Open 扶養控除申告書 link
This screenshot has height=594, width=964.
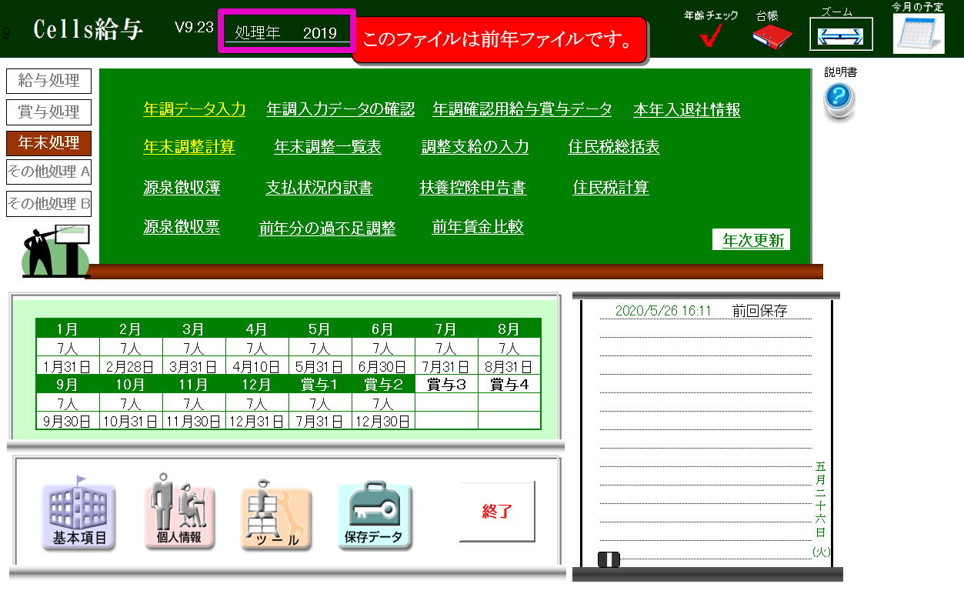pos(473,188)
